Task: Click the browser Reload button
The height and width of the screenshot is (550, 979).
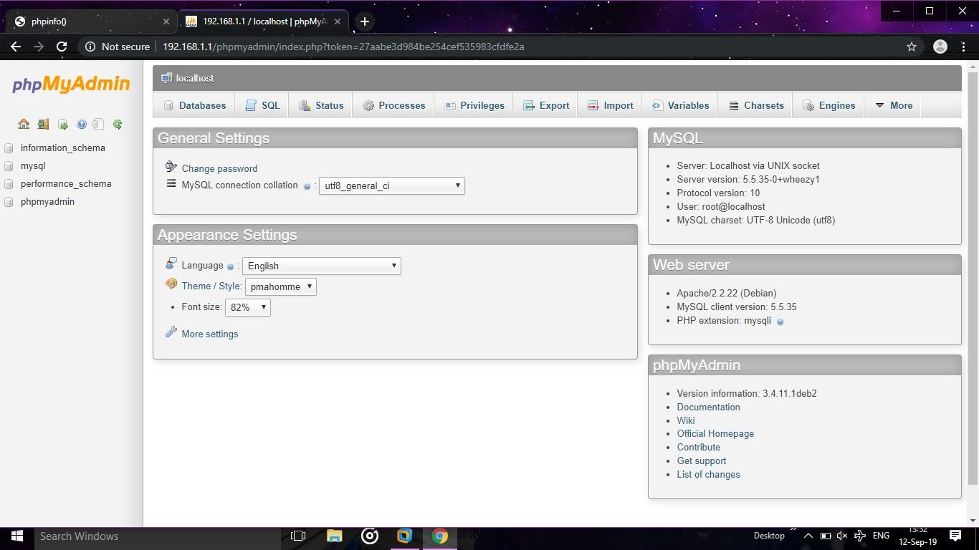Action: point(62,47)
